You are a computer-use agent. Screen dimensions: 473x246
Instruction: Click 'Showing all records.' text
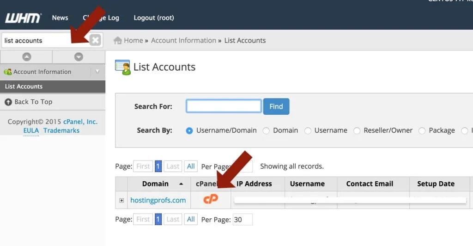[x=292, y=166]
